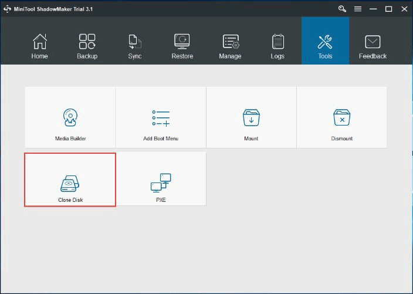Open the hamburger menu in title bar
The width and height of the screenshot is (413, 294).
(x=358, y=9)
